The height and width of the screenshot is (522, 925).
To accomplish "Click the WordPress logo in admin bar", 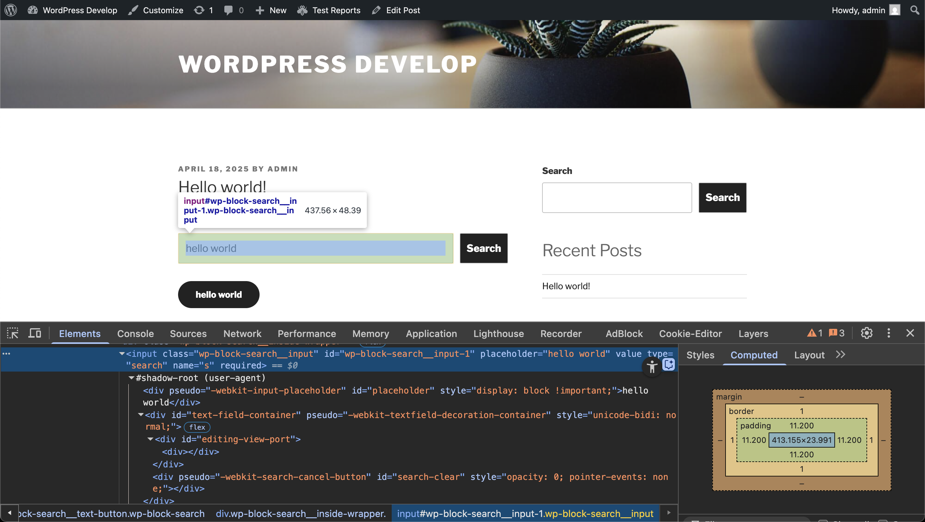I will click(11, 10).
